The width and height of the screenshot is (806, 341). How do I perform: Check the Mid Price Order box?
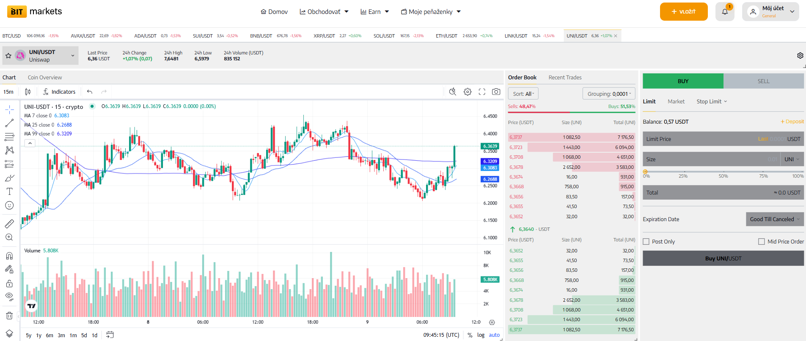[762, 242]
